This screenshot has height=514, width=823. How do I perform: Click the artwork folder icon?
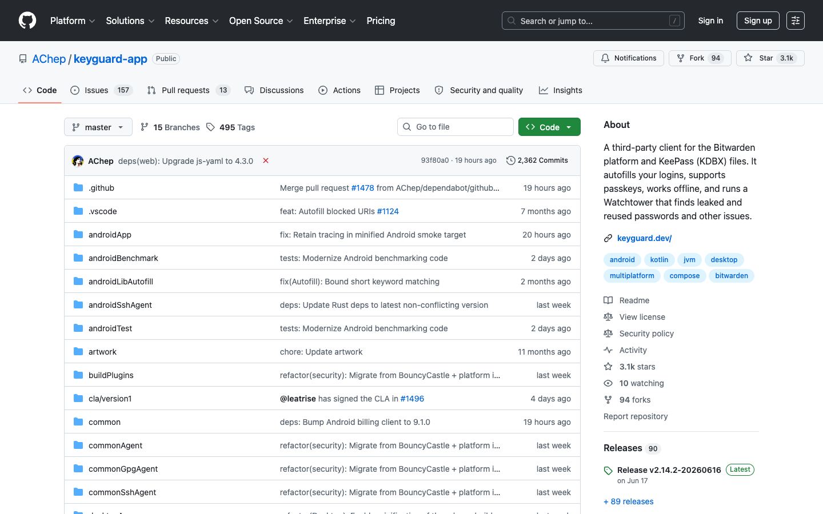click(x=78, y=351)
